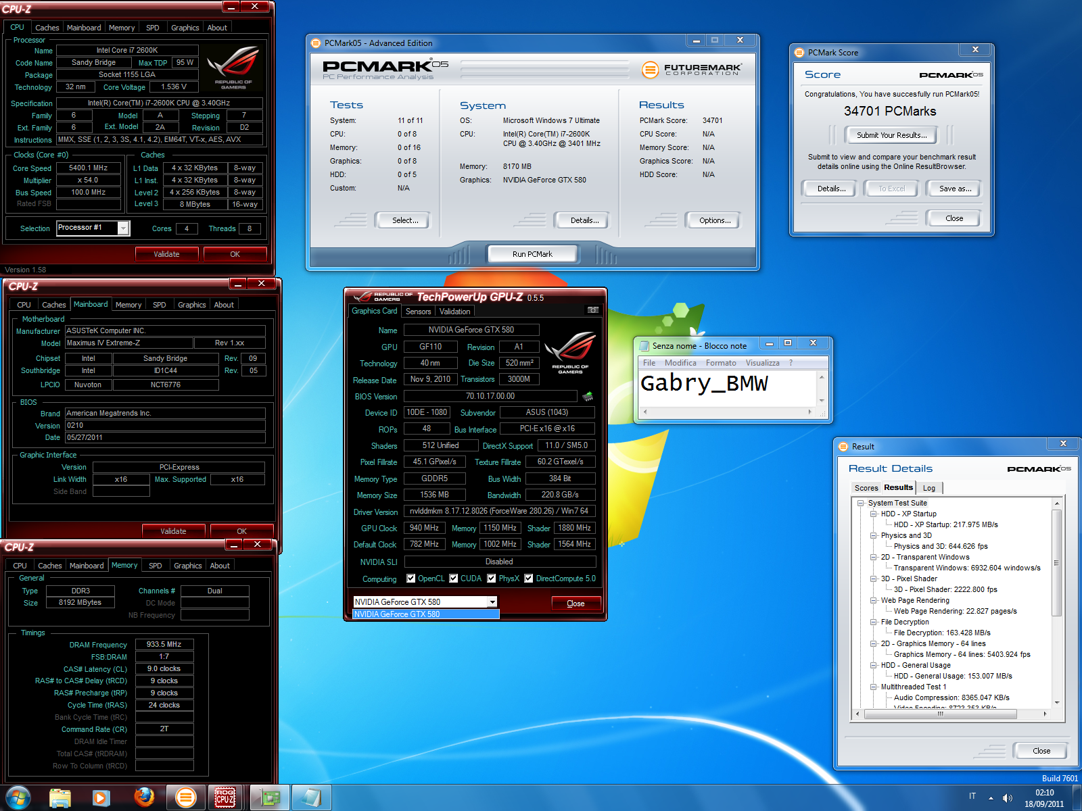1082x811 pixels.
Task: Click Submit Your Results button
Action: [x=891, y=135]
